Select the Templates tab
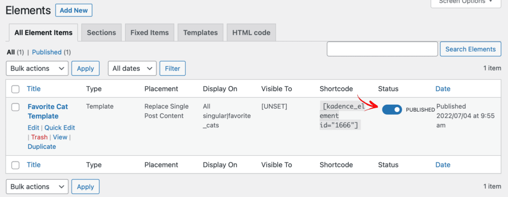This screenshot has height=197, width=508. pos(200,32)
